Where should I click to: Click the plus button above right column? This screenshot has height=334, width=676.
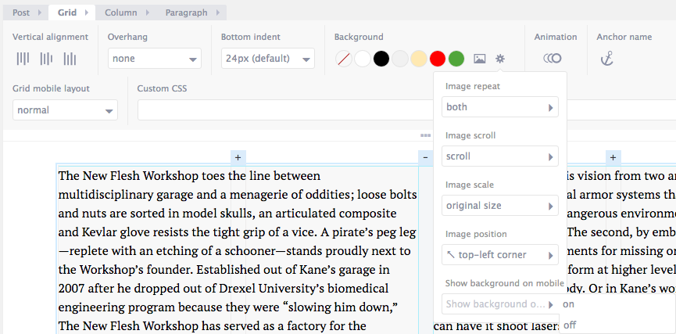(613, 157)
